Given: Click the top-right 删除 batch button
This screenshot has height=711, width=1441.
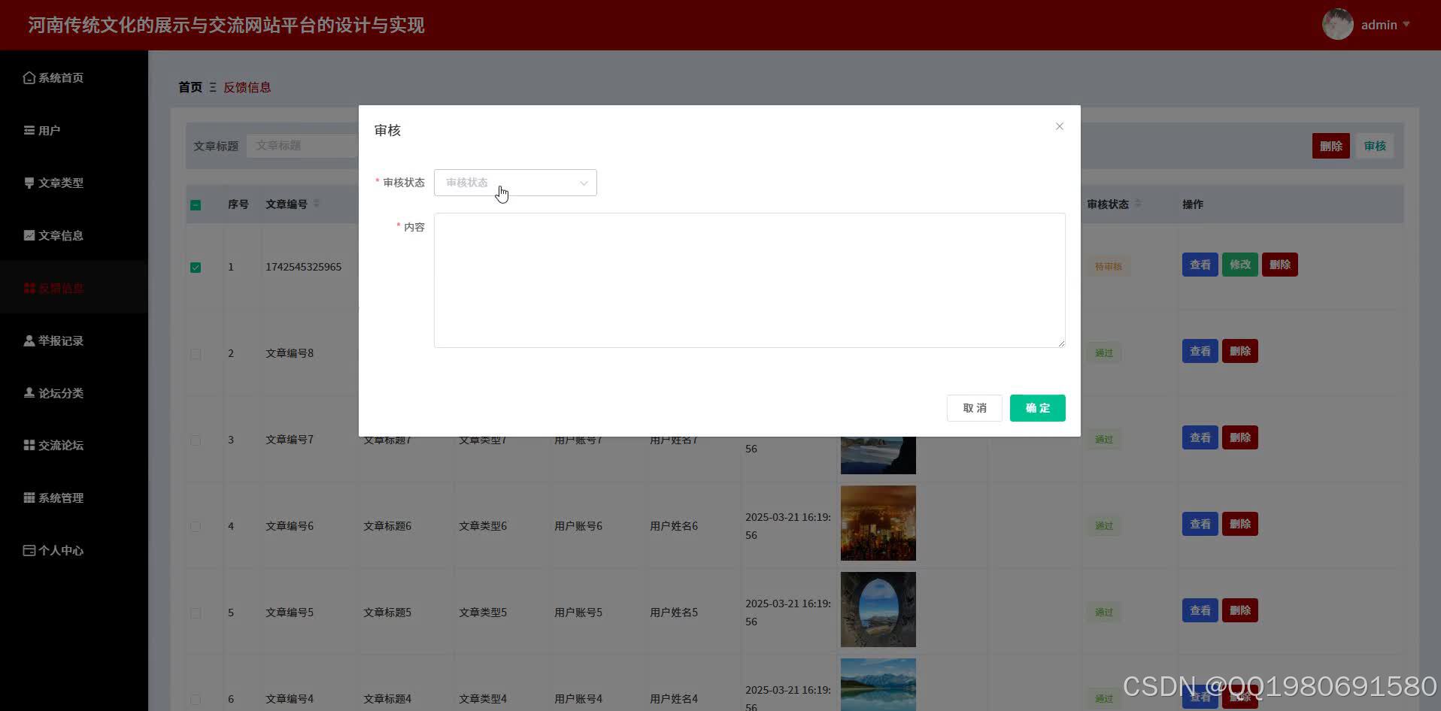Looking at the screenshot, I should (x=1330, y=146).
